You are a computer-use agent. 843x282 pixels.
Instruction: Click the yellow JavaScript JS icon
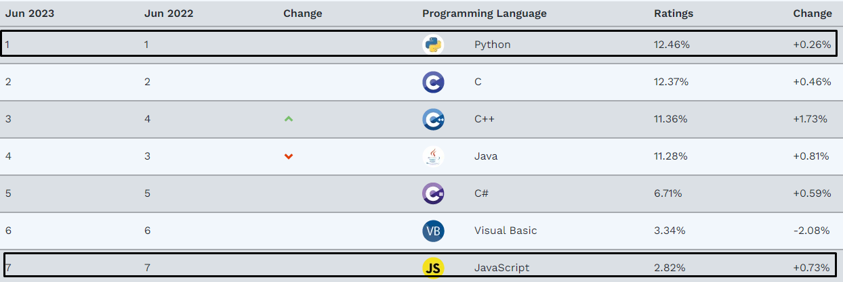point(433,268)
